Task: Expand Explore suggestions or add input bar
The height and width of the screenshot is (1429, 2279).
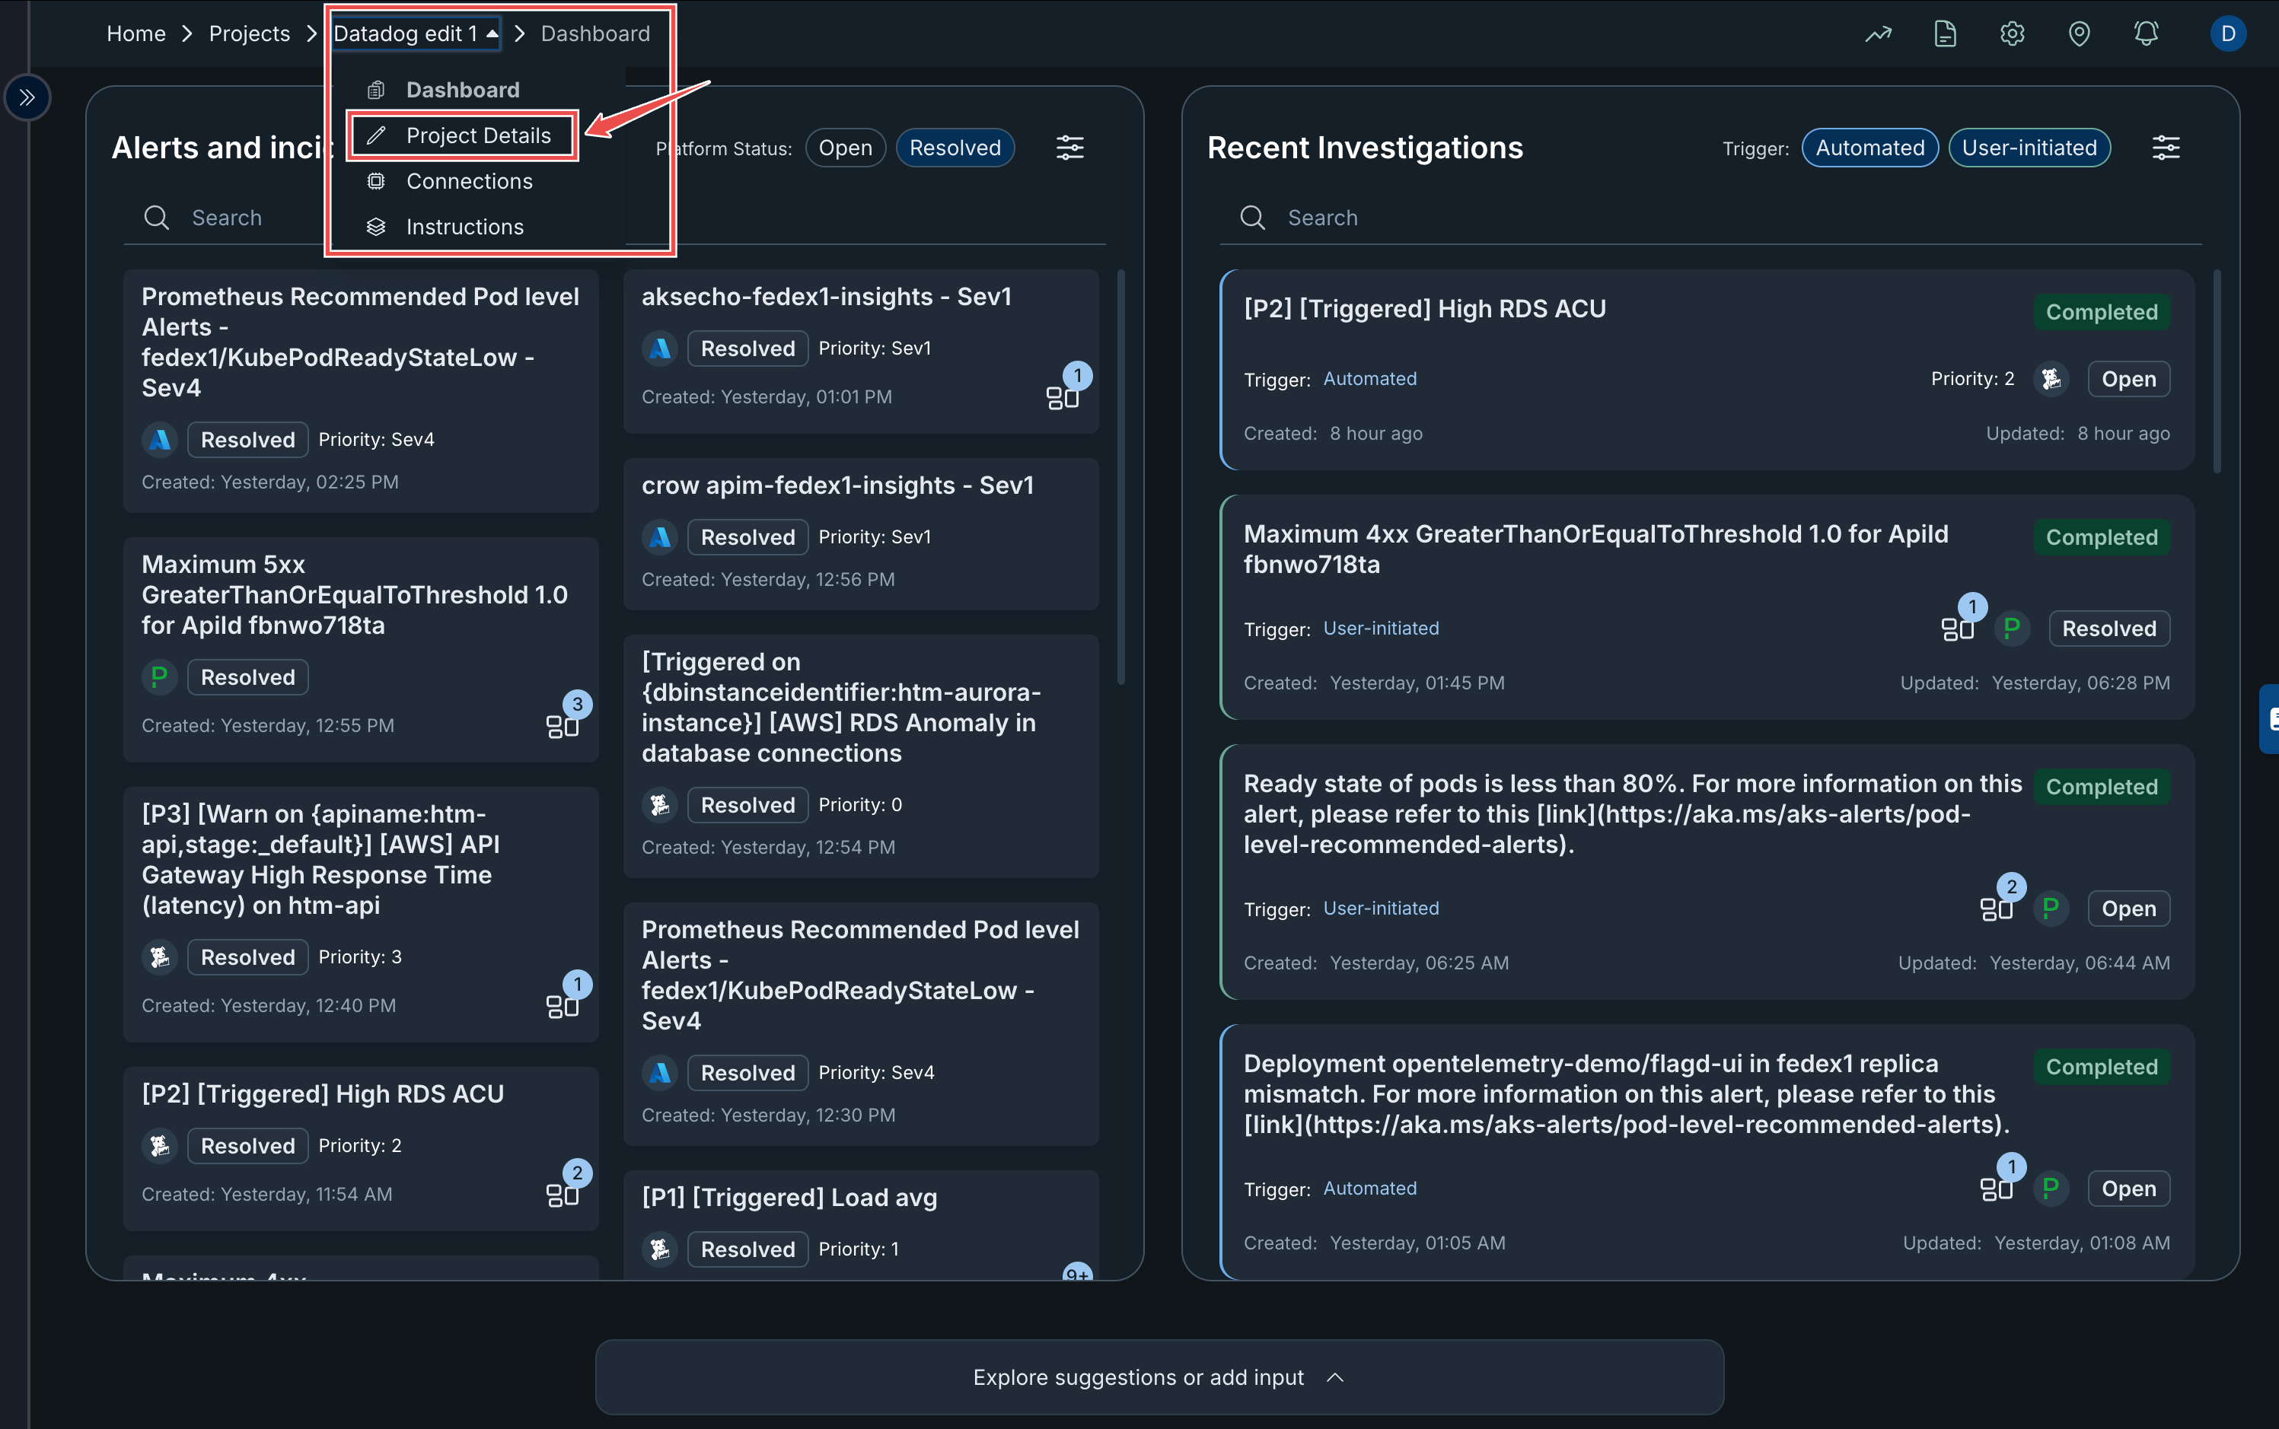Action: click(x=1159, y=1377)
